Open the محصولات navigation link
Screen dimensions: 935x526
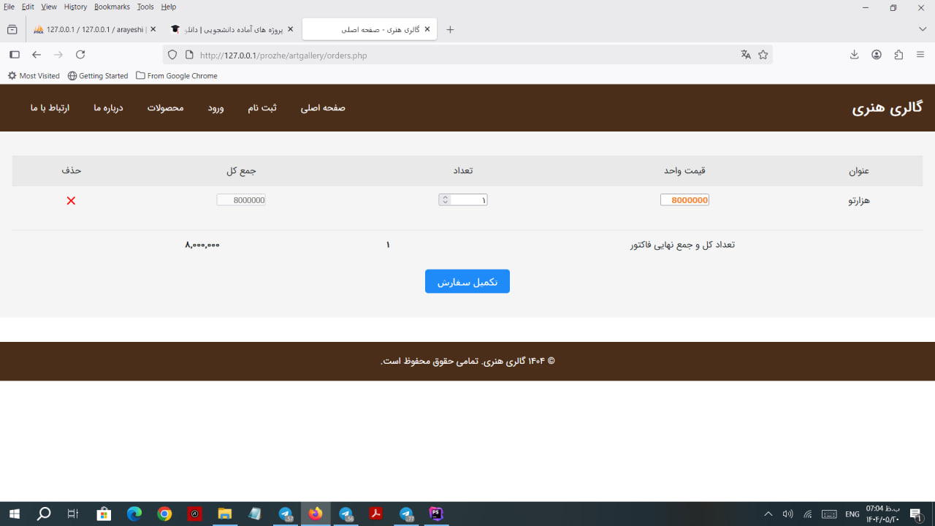click(x=165, y=108)
